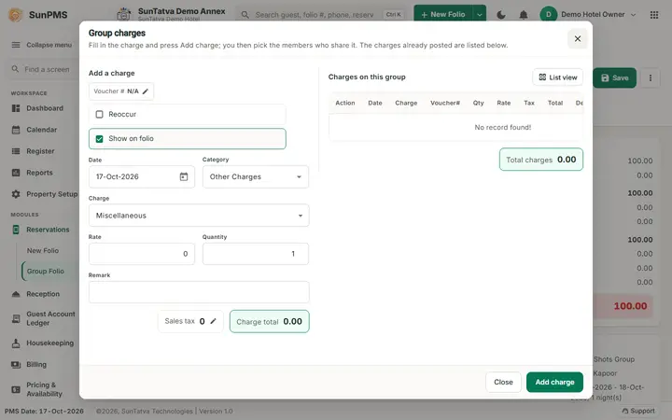
Task: Open the date picker calendar icon
Action: (x=184, y=176)
